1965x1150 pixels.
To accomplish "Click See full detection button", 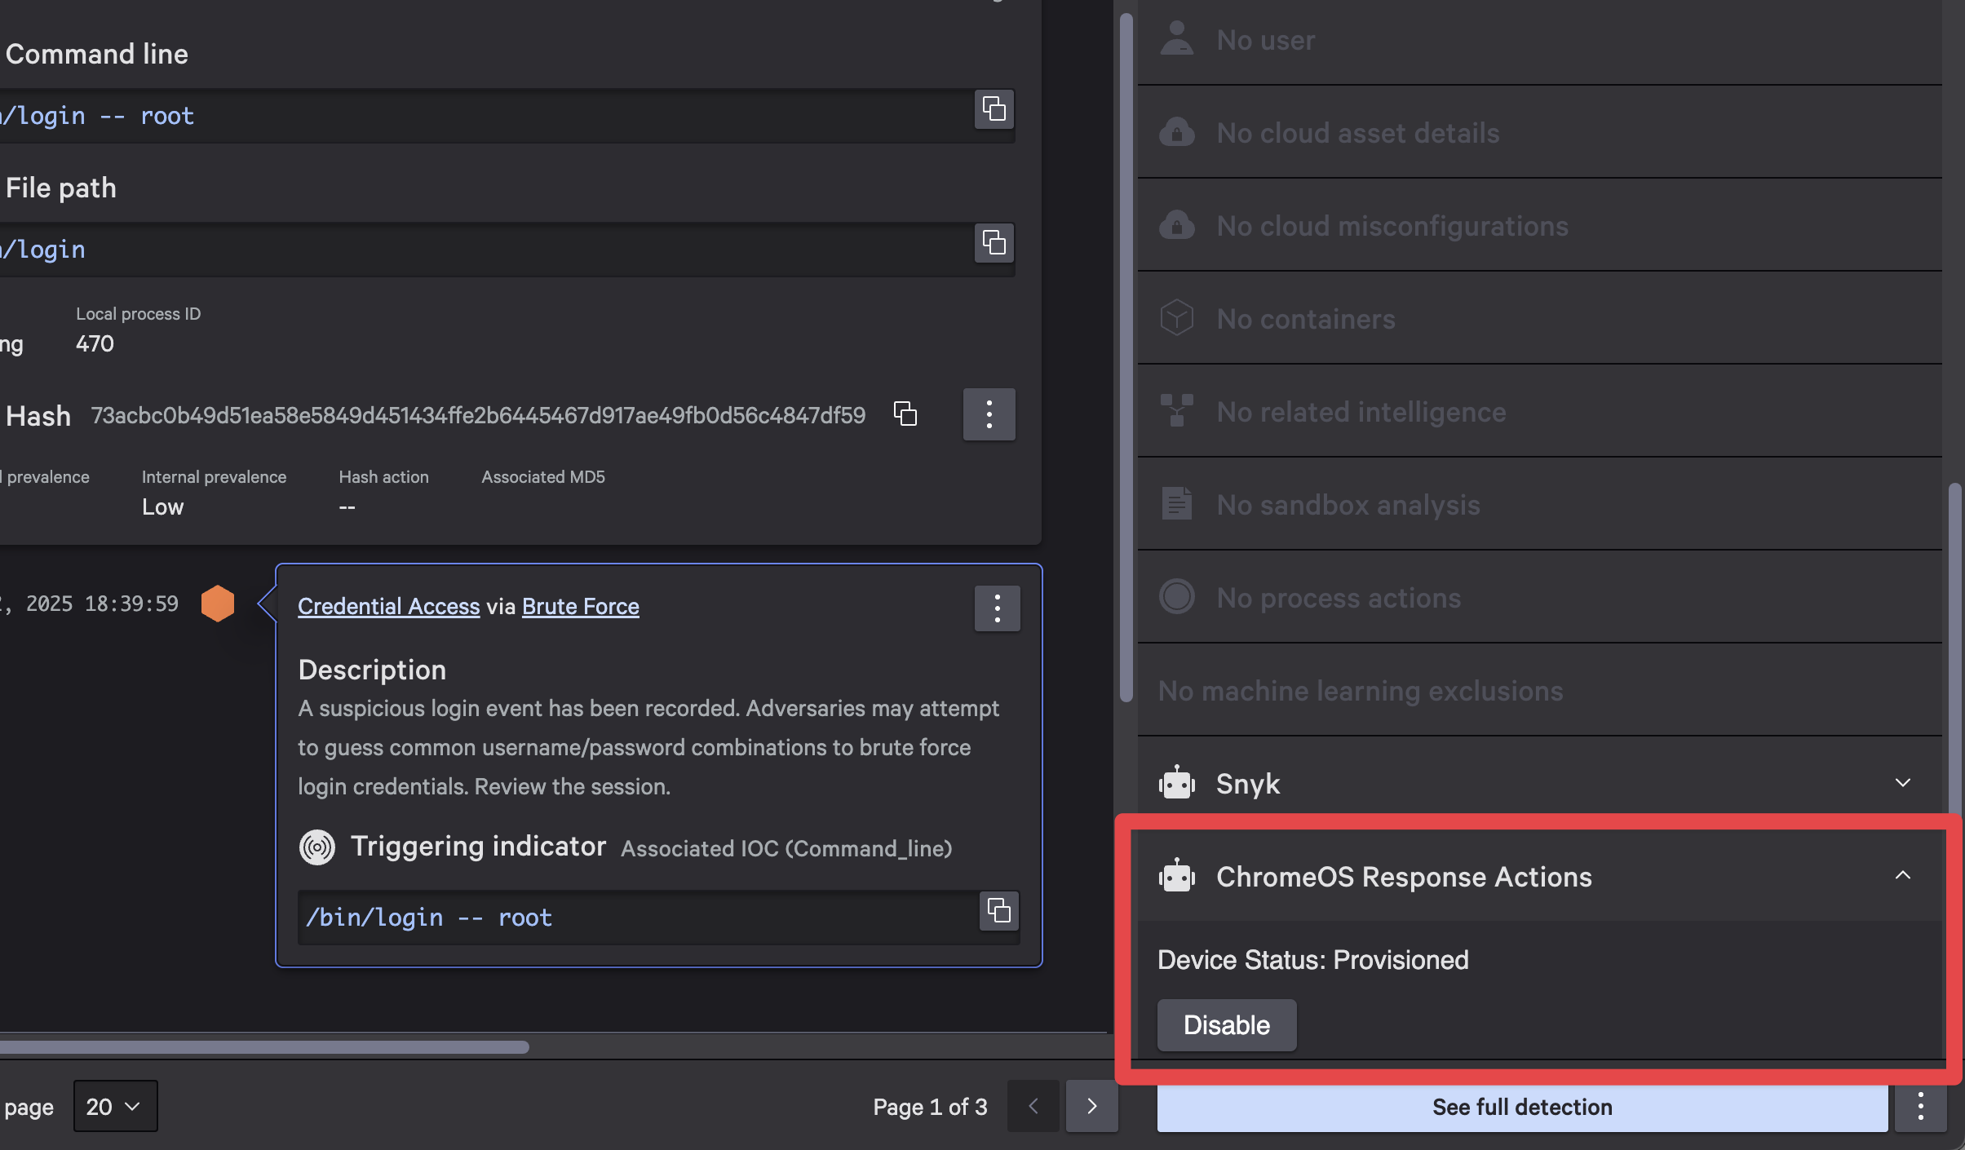I will (x=1522, y=1107).
